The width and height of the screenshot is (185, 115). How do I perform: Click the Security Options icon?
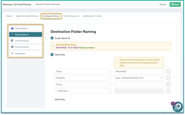coord(12,47)
